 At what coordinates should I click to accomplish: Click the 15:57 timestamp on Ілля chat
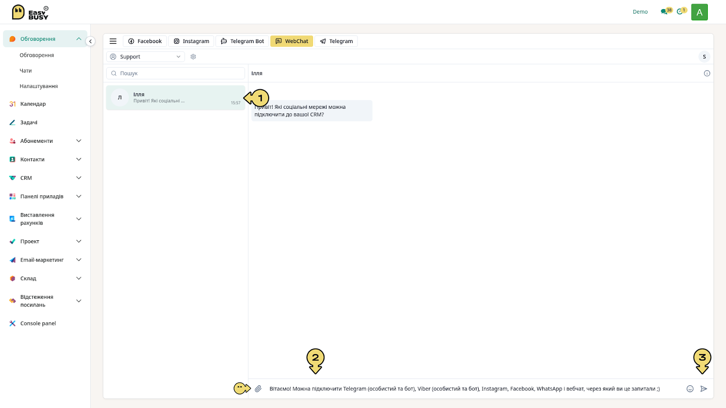pos(235,103)
